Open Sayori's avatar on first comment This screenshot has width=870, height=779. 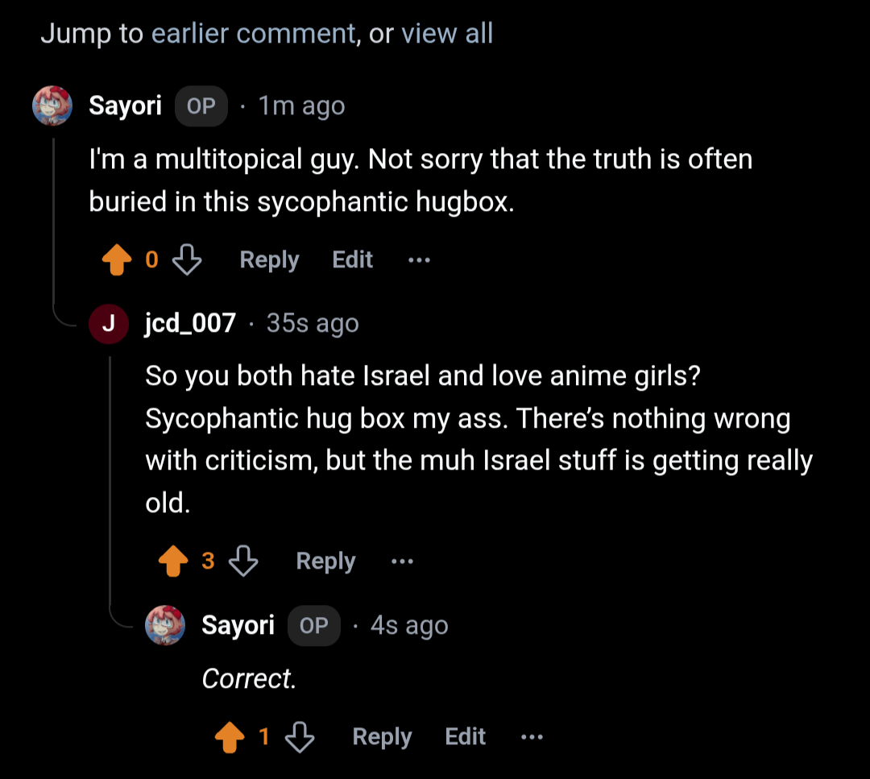[52, 106]
